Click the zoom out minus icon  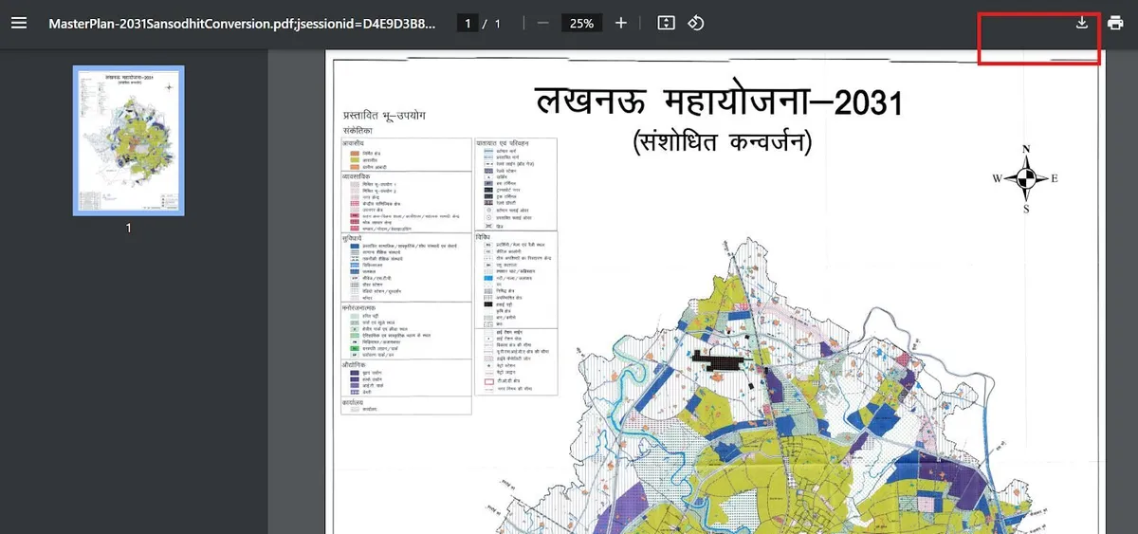click(542, 23)
